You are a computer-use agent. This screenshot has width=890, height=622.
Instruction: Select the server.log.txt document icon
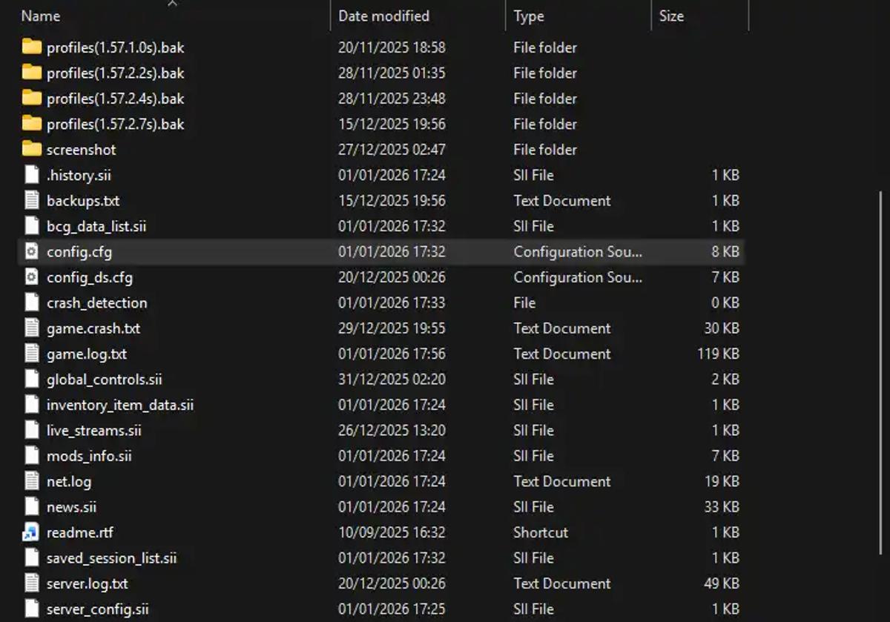31,583
